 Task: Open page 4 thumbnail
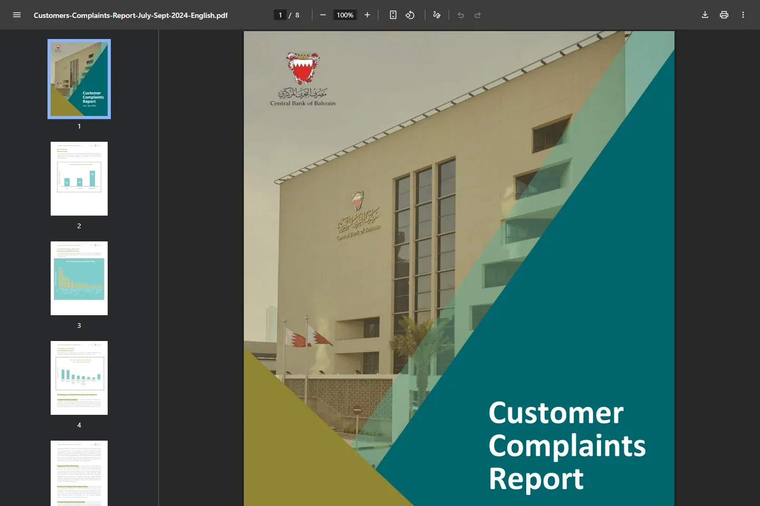79,378
